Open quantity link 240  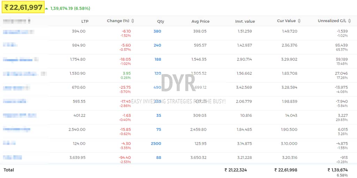coord(157,46)
